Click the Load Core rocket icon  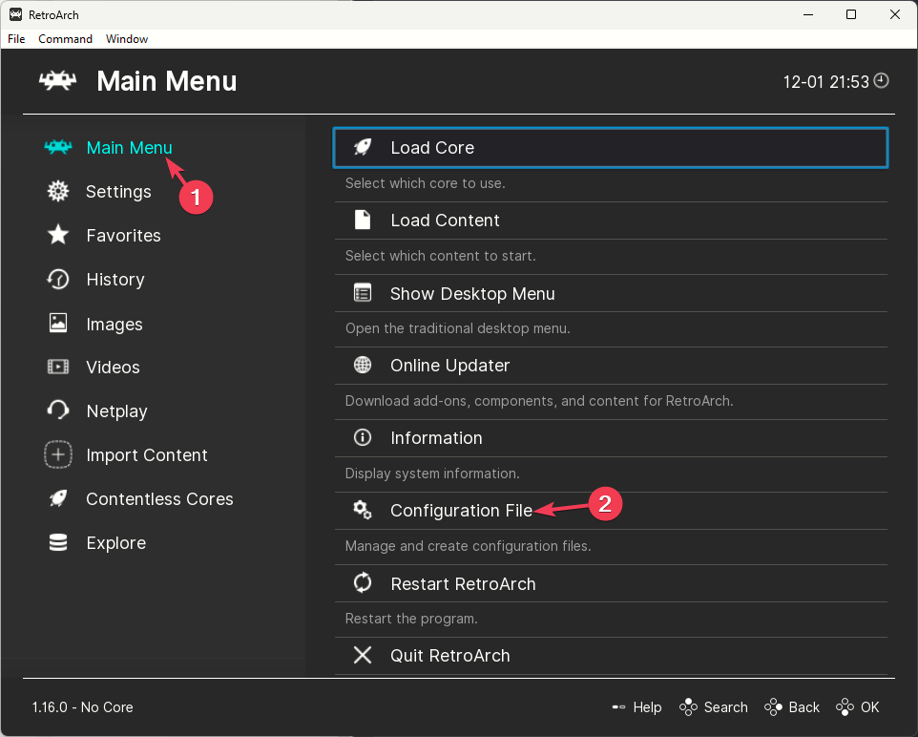(362, 147)
